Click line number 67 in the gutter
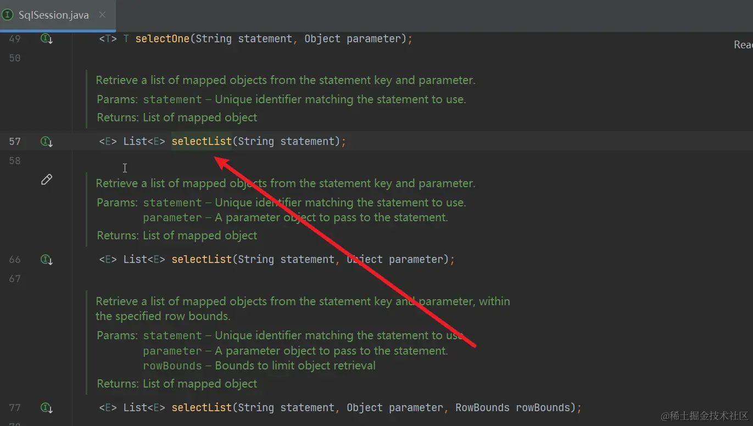This screenshot has width=753, height=426. 15,279
